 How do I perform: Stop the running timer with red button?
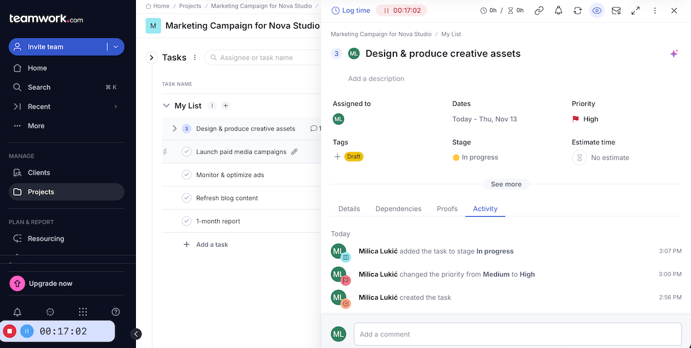coord(10,331)
